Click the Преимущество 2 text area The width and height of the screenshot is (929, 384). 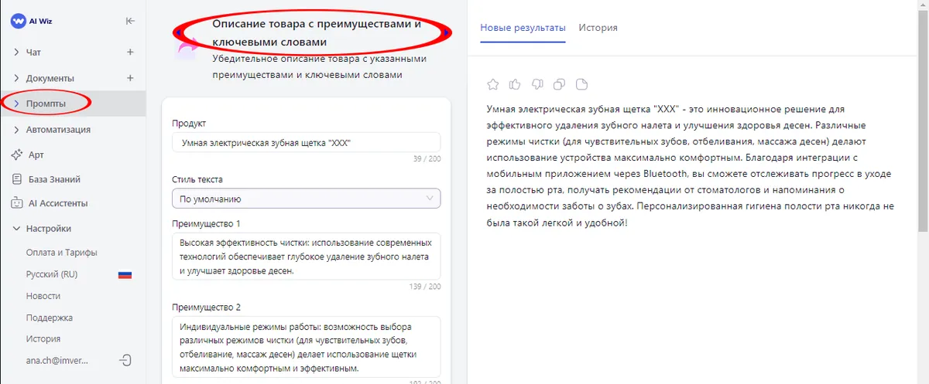coord(306,347)
